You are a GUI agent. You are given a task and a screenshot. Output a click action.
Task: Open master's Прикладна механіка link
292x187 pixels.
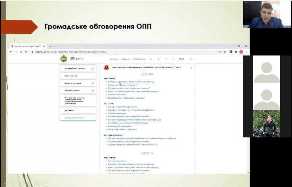point(117,113)
